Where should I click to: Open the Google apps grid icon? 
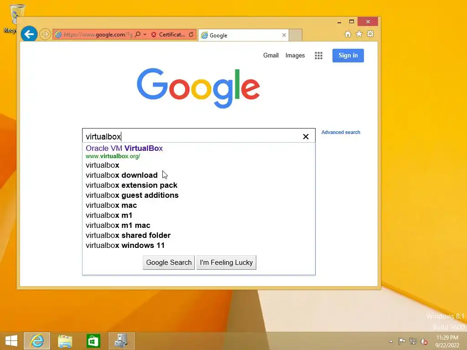tap(318, 56)
